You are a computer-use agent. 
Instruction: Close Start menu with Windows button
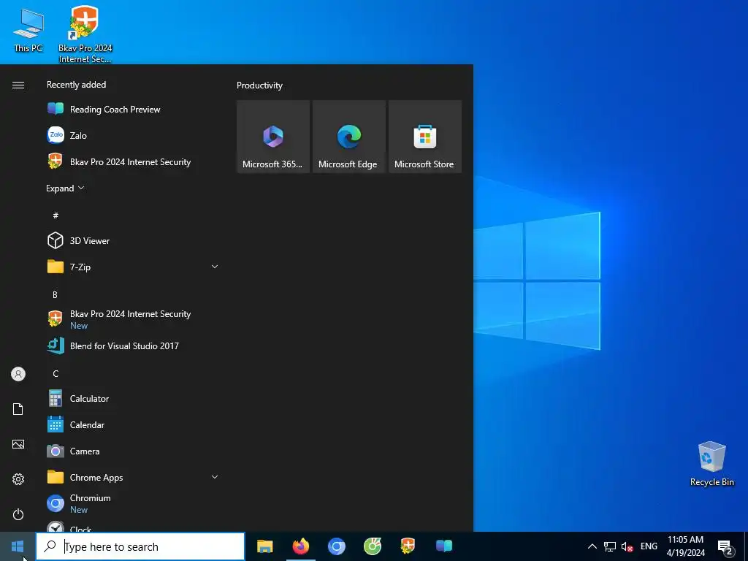tap(18, 546)
